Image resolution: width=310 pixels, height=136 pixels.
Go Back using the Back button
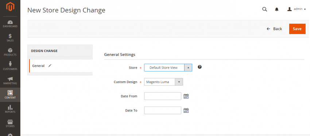pos(274,29)
